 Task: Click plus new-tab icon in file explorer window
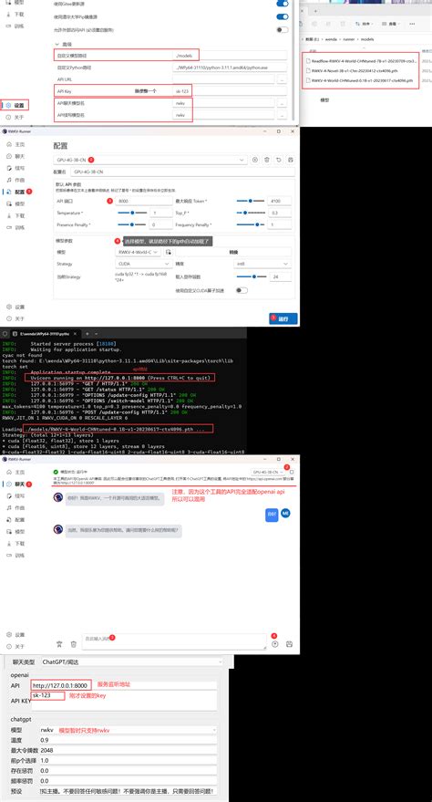[x=316, y=11]
